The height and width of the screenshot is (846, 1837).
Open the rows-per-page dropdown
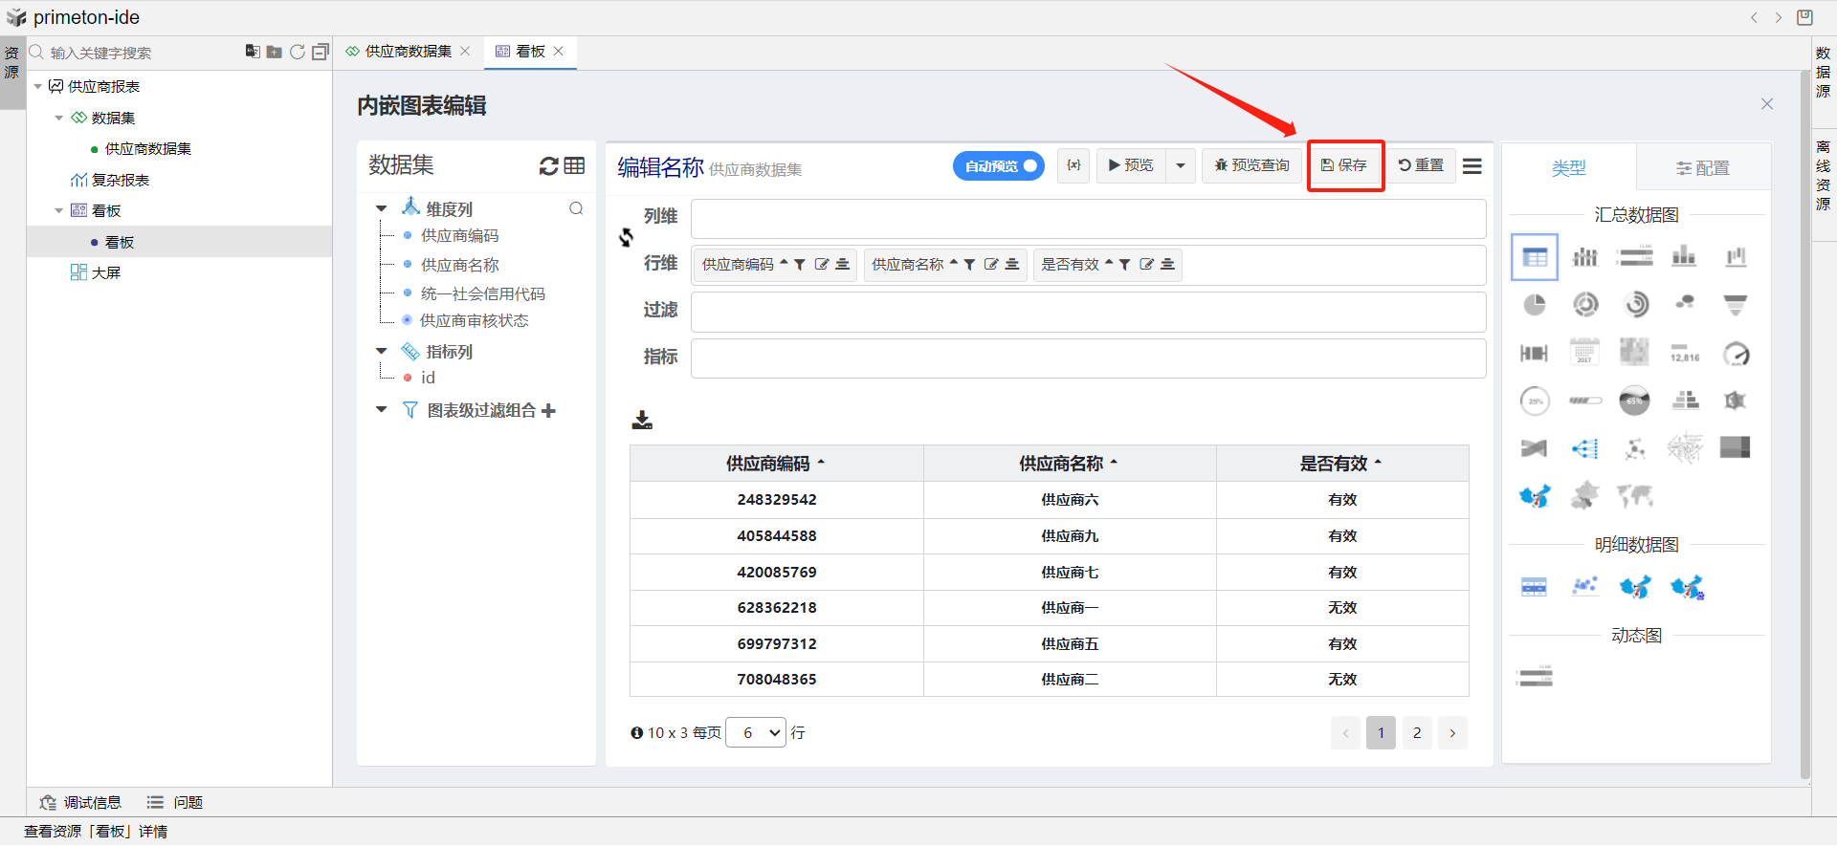(756, 733)
